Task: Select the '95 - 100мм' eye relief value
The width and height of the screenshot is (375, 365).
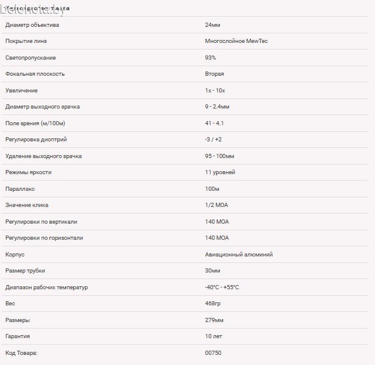Action: pos(219,156)
